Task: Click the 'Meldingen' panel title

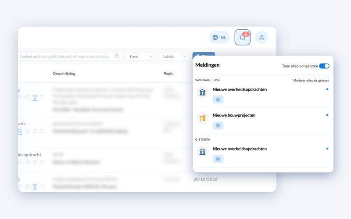Action: click(207, 65)
